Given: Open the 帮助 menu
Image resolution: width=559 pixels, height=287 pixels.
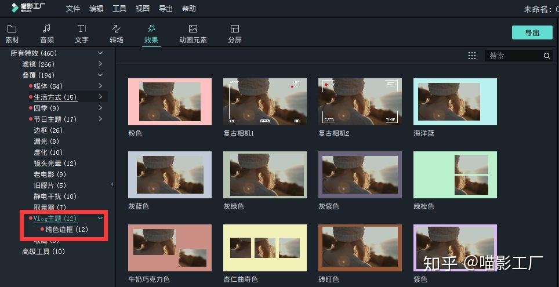Looking at the screenshot, I should (x=188, y=9).
